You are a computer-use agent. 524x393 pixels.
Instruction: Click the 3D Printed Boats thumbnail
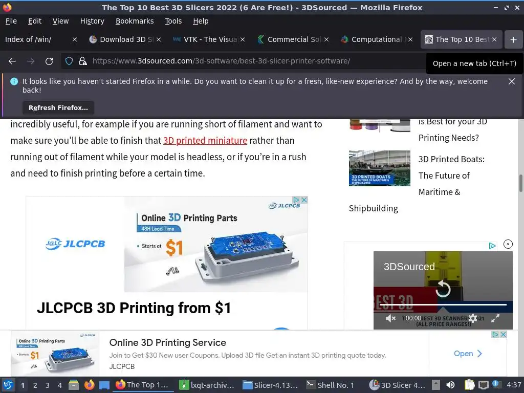[379, 168]
